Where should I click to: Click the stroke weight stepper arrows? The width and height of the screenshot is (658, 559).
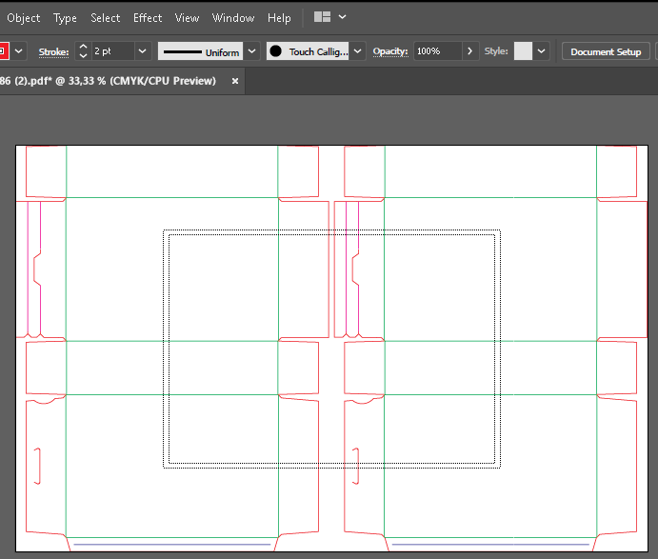point(82,51)
